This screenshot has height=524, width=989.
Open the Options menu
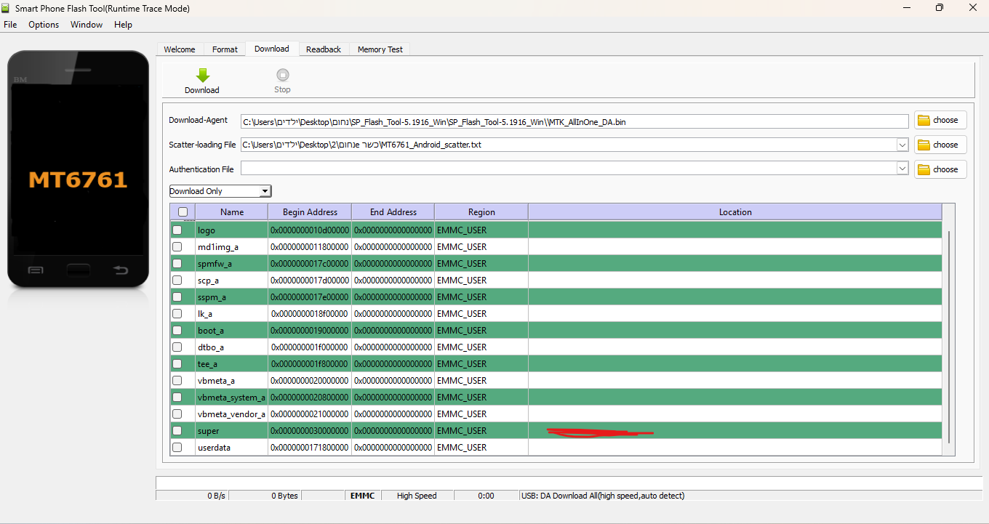(x=44, y=25)
